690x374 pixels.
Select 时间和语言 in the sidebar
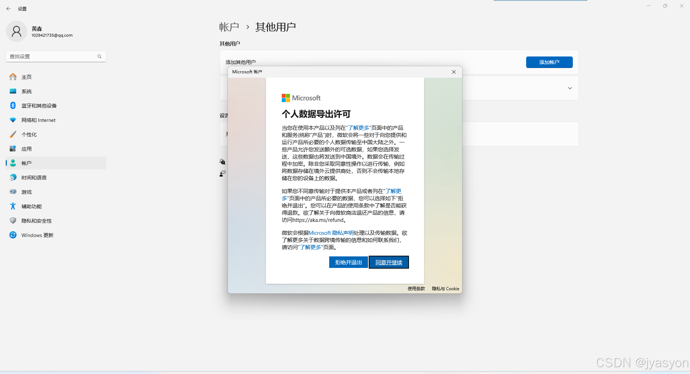(56, 177)
